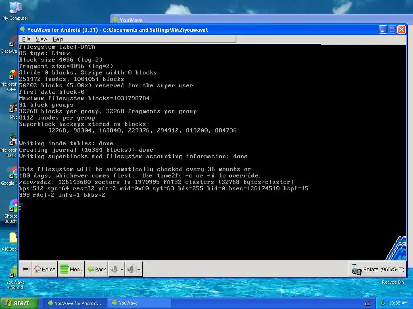Rotate the screen (960x540)

(378, 269)
